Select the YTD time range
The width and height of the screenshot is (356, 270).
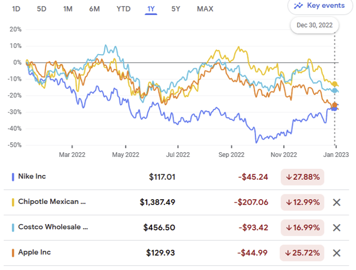pos(124,9)
